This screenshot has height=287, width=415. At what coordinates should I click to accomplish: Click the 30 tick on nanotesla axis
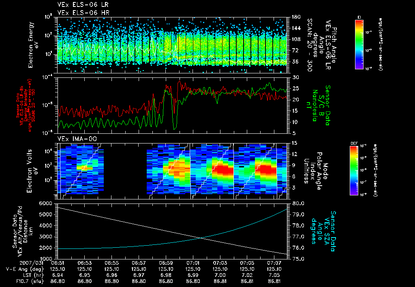[x=295, y=77]
